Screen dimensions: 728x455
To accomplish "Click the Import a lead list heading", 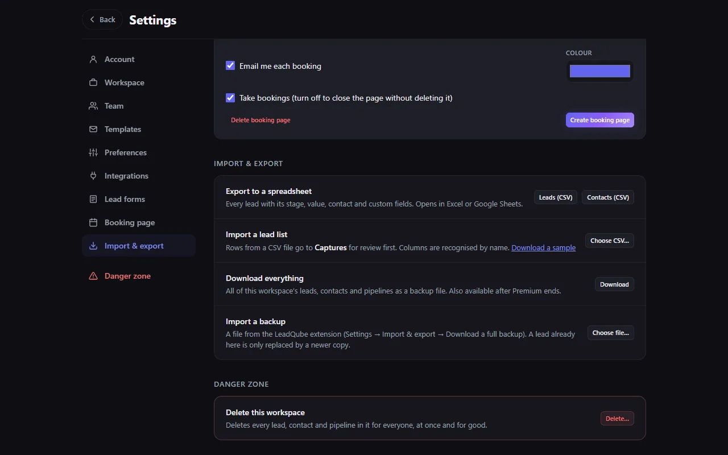I will click(257, 234).
